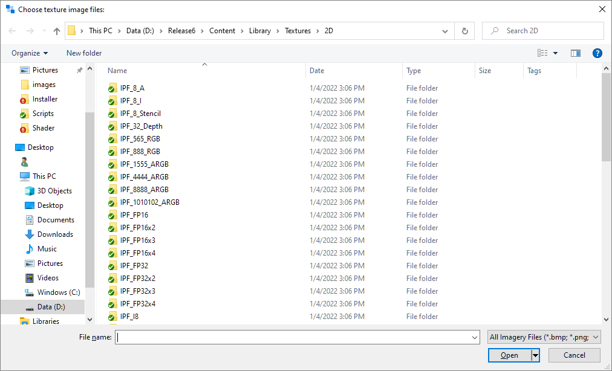Select IPF_FP16x2 folder icon
Screen dimensions: 612x371
point(112,228)
